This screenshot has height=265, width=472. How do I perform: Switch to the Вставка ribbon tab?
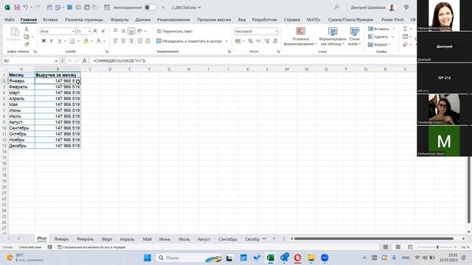[x=50, y=20]
